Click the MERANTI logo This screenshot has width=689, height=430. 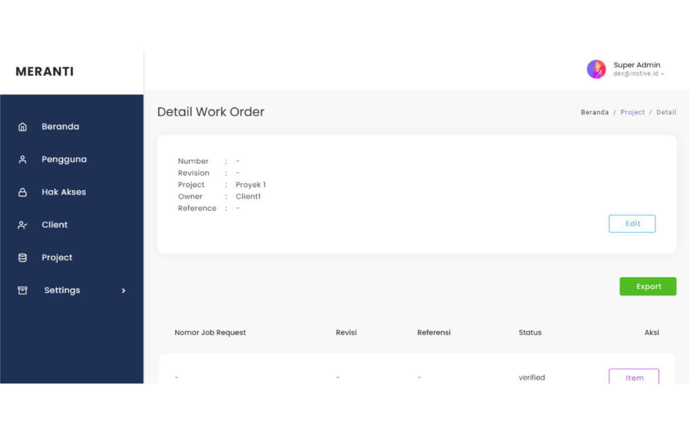45,71
